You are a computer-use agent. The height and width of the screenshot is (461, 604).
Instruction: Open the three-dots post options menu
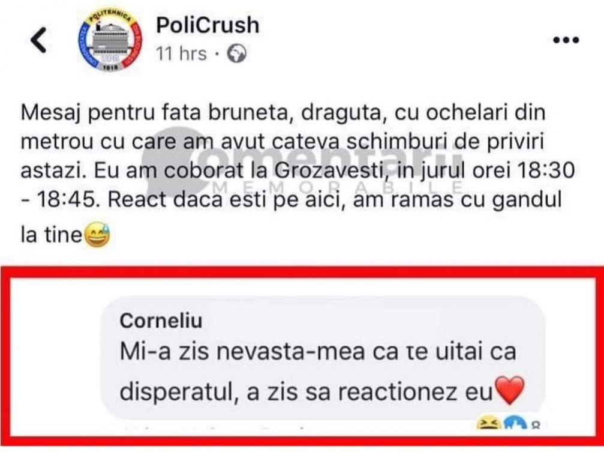click(566, 40)
